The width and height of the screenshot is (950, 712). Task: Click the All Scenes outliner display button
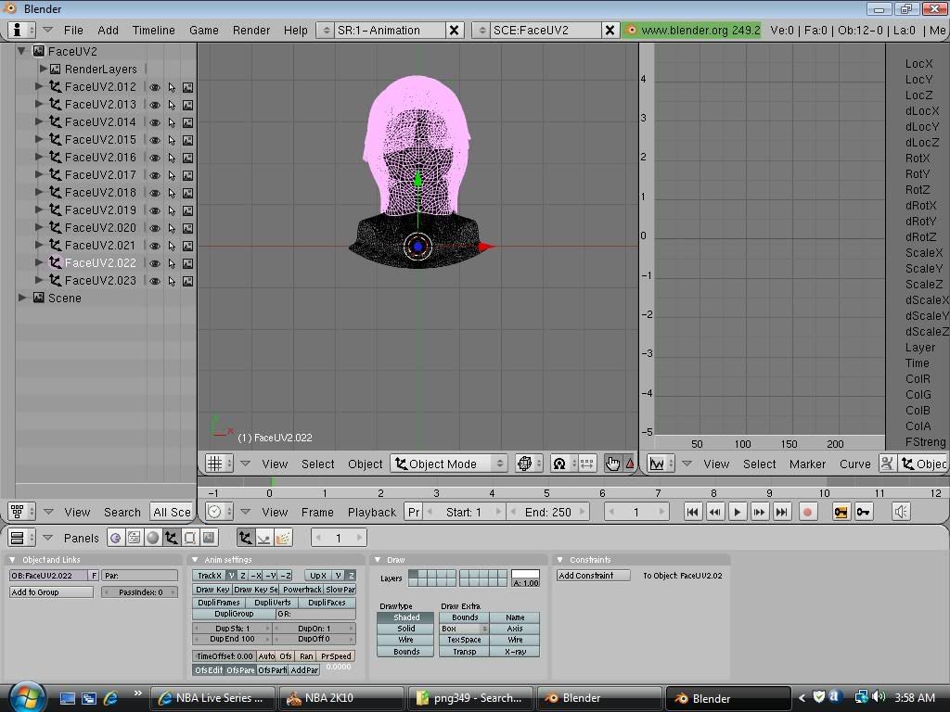[x=172, y=512]
